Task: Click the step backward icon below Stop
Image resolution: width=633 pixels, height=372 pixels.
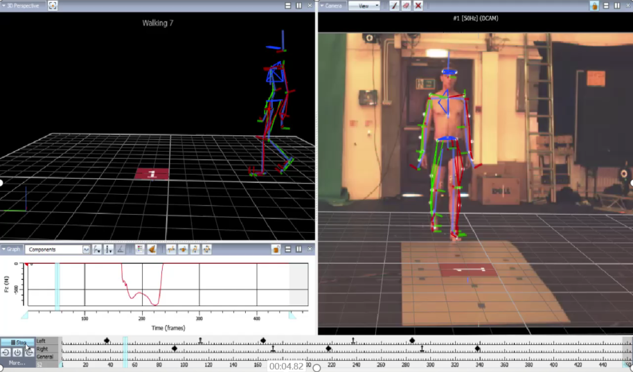Action: pos(6,353)
